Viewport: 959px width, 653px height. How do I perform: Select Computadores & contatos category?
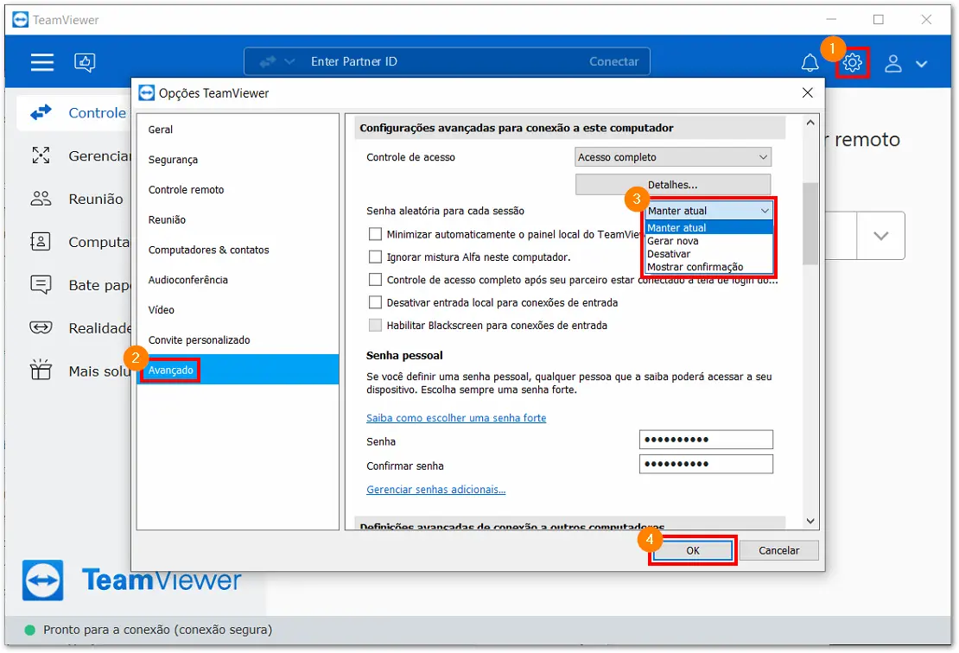[x=238, y=250]
